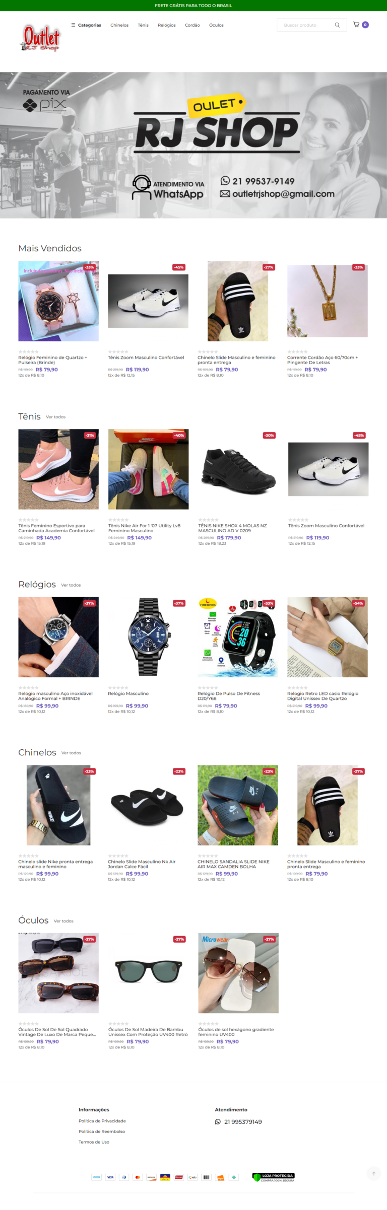Open Termos de Uso link
387x1210 pixels.
(94, 1142)
